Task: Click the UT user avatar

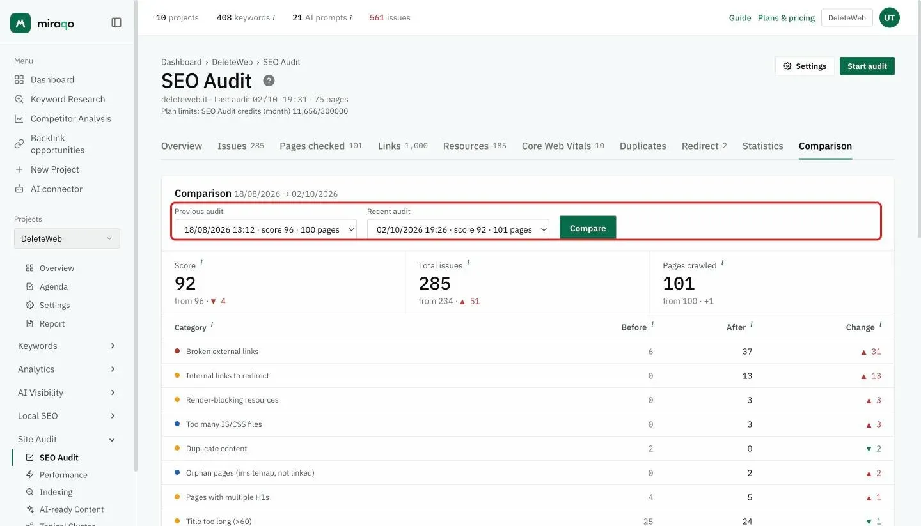Action: 889,18
